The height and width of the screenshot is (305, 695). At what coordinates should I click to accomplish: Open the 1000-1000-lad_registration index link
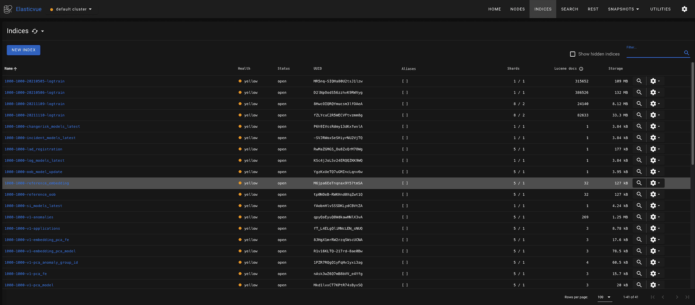pos(33,149)
